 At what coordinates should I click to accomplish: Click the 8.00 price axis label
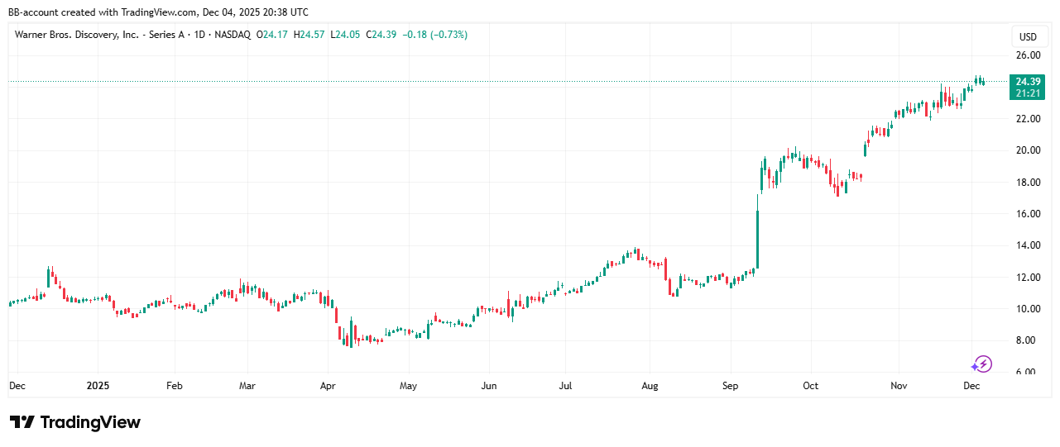(x=1029, y=340)
